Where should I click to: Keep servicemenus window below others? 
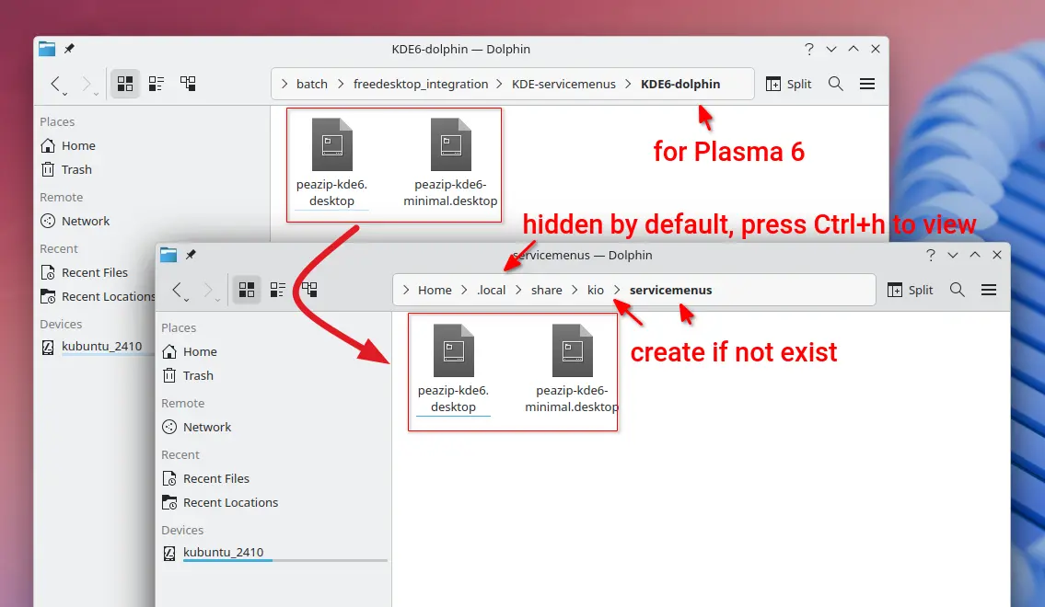[953, 255]
